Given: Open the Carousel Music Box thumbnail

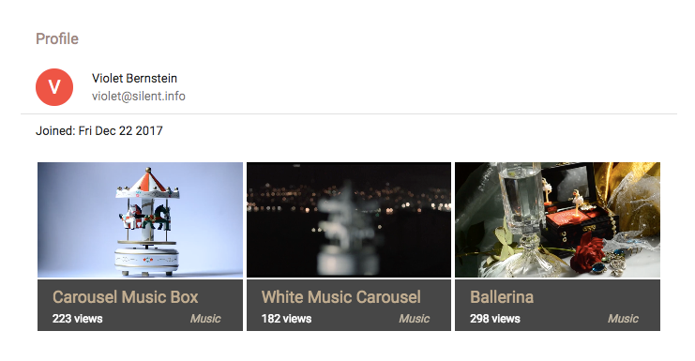Looking at the screenshot, I should click(x=140, y=219).
